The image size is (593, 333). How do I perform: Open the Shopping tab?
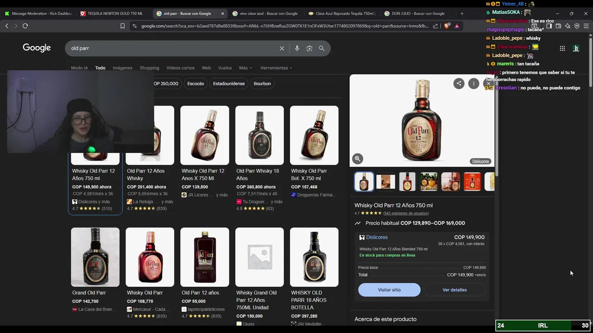click(x=149, y=68)
